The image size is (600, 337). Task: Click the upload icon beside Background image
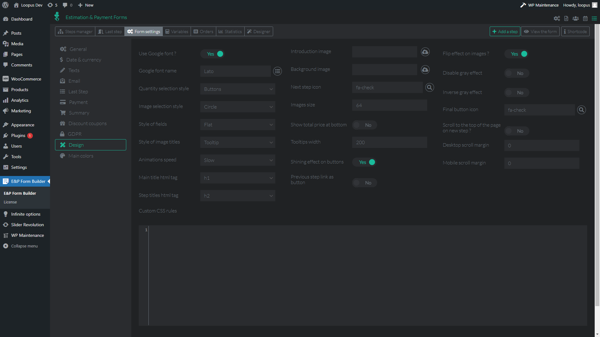425,70
